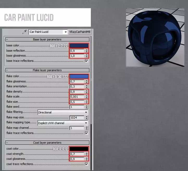Screen dimensions: 188x171
Task: Click the base glossiness spinner arrows
Action: tap(86, 56)
